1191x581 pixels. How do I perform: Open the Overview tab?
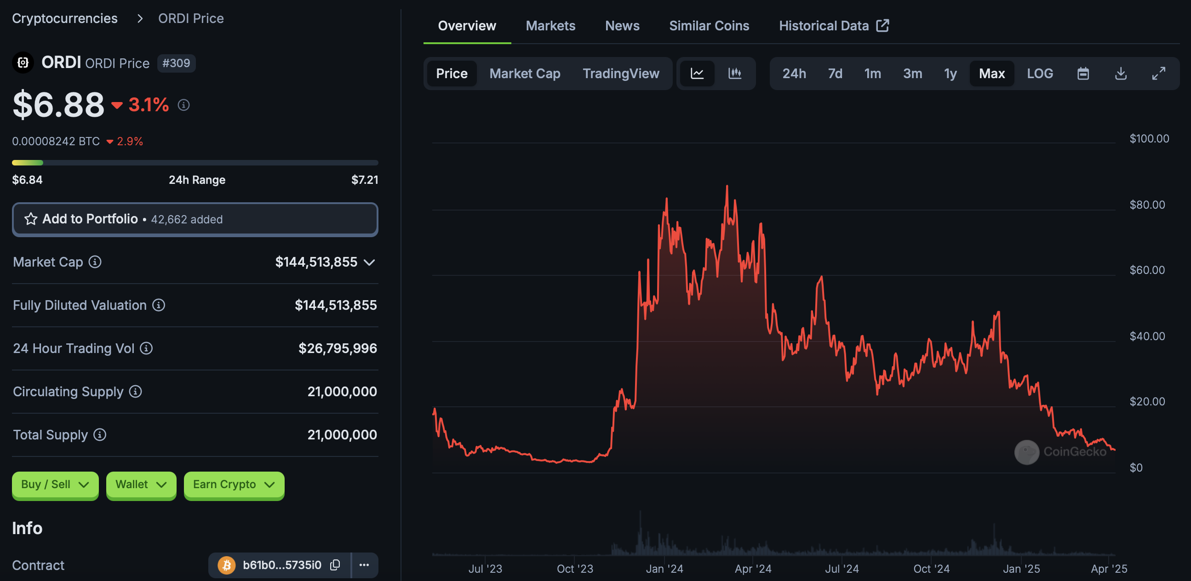467,26
